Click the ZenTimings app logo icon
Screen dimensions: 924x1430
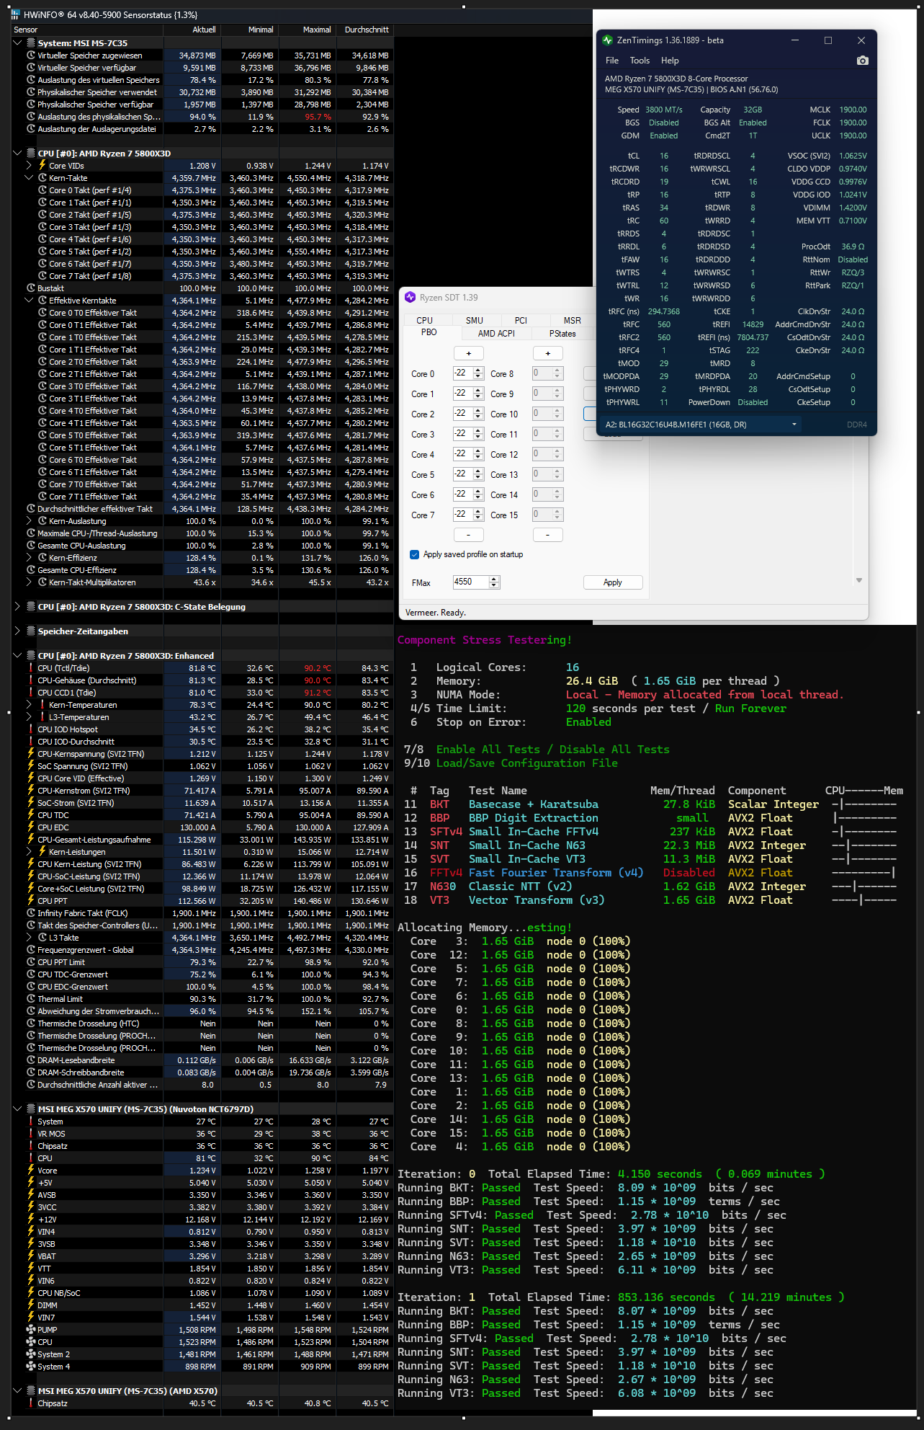click(x=608, y=40)
